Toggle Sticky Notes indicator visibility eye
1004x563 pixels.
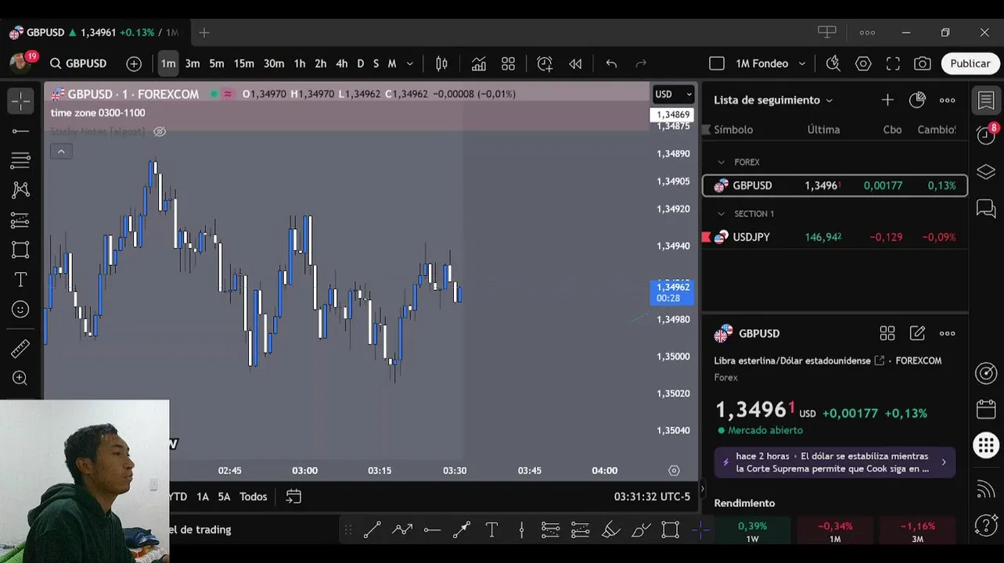[x=160, y=131]
